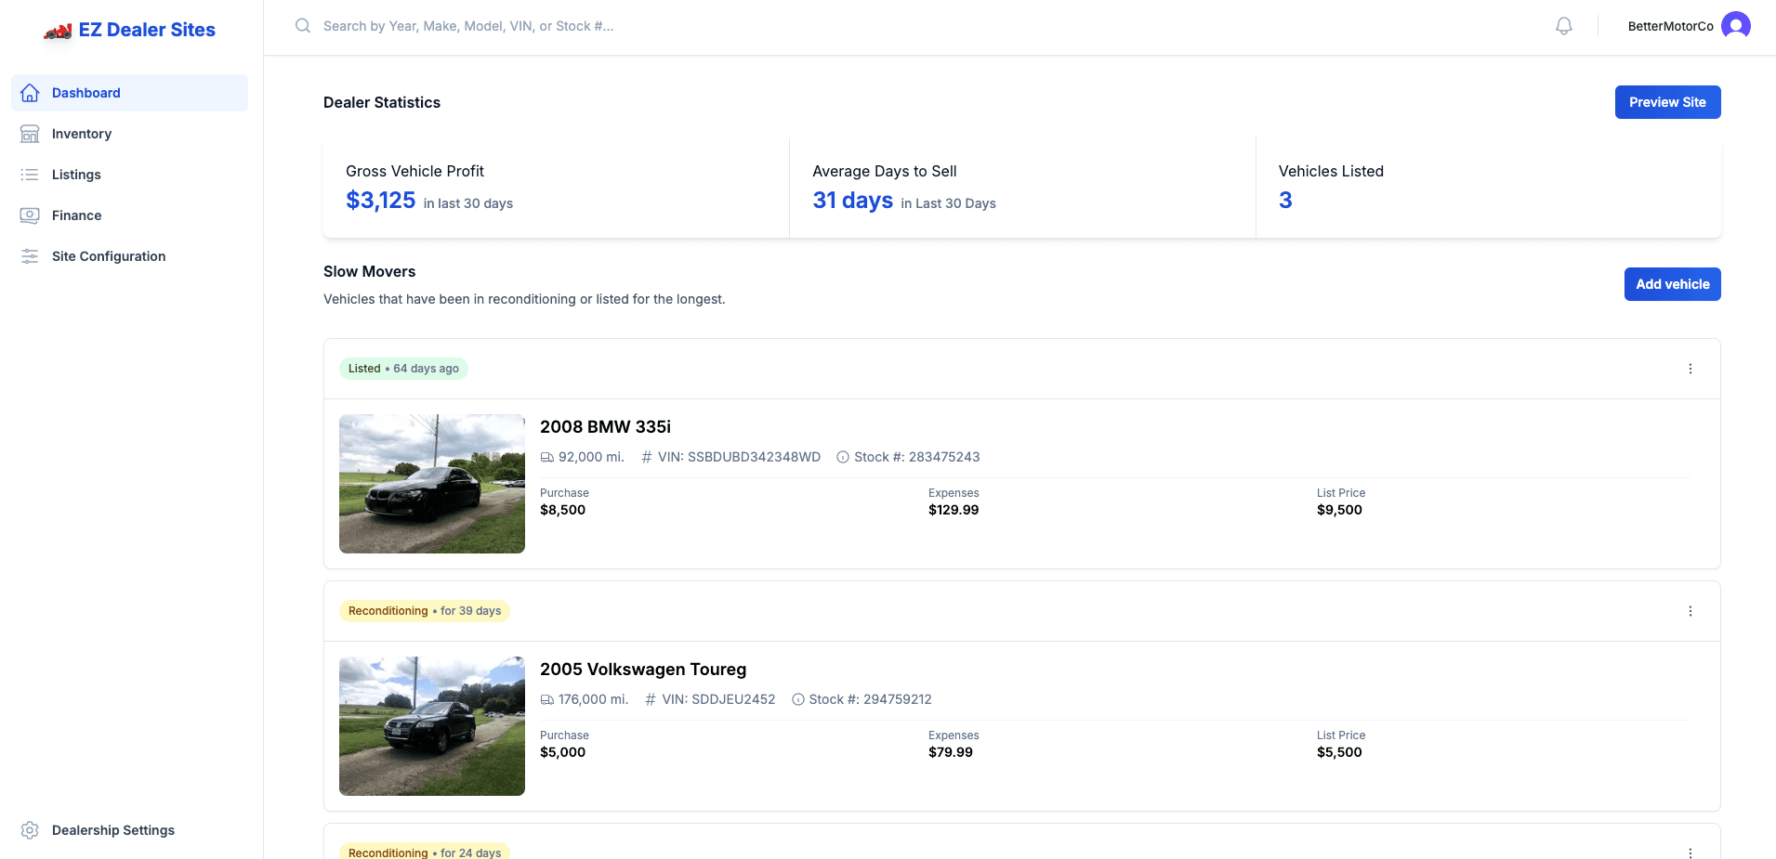Open the kebab menu on the Volkswagen Toureg card
The image size is (1776, 859).
pos(1690,610)
